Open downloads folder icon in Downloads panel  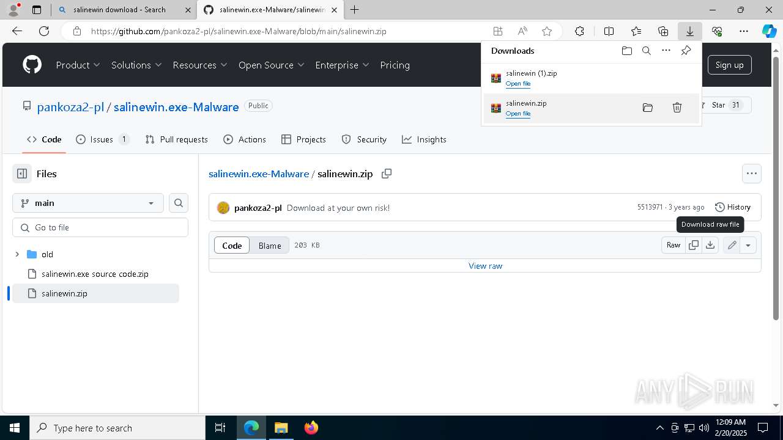pos(626,51)
